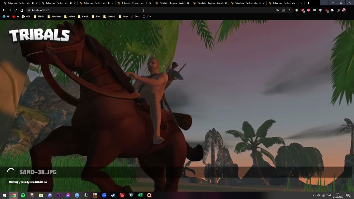The image size is (354, 199).
Task: Open the Extensions puzzle piece menu
Action: point(332,10)
